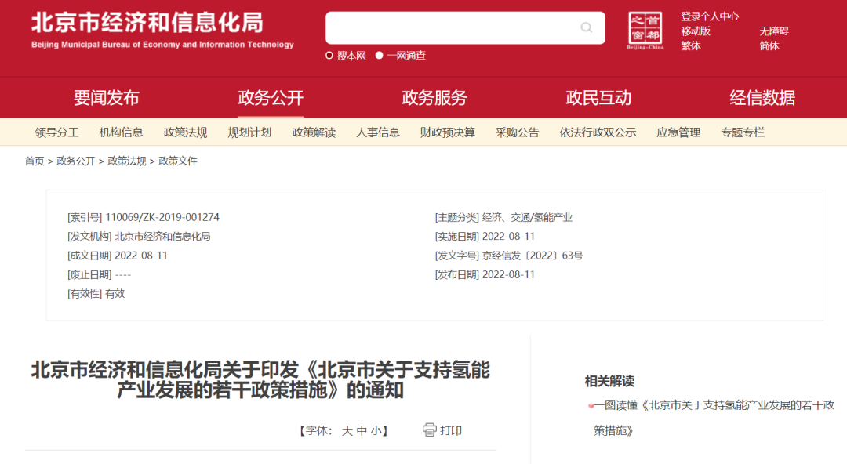Switch to 简体 simplified Chinese
The height and width of the screenshot is (464, 847).
pyautogui.click(x=769, y=45)
